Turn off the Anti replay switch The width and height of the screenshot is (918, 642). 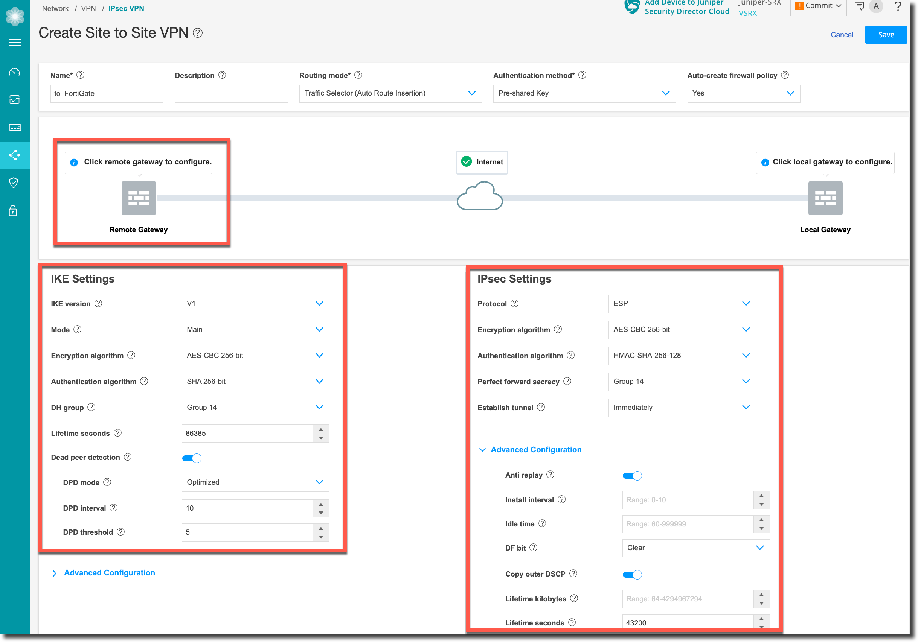632,475
